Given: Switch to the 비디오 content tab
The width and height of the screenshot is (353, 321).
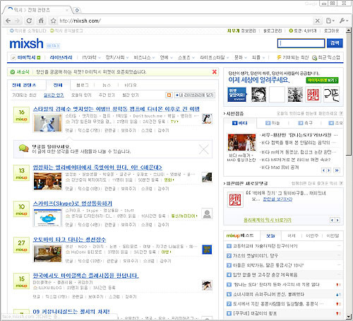Looking at the screenshot, I should point(131,85).
